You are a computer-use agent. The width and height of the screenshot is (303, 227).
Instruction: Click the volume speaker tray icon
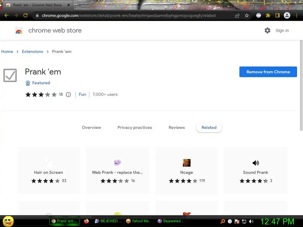tap(251, 221)
